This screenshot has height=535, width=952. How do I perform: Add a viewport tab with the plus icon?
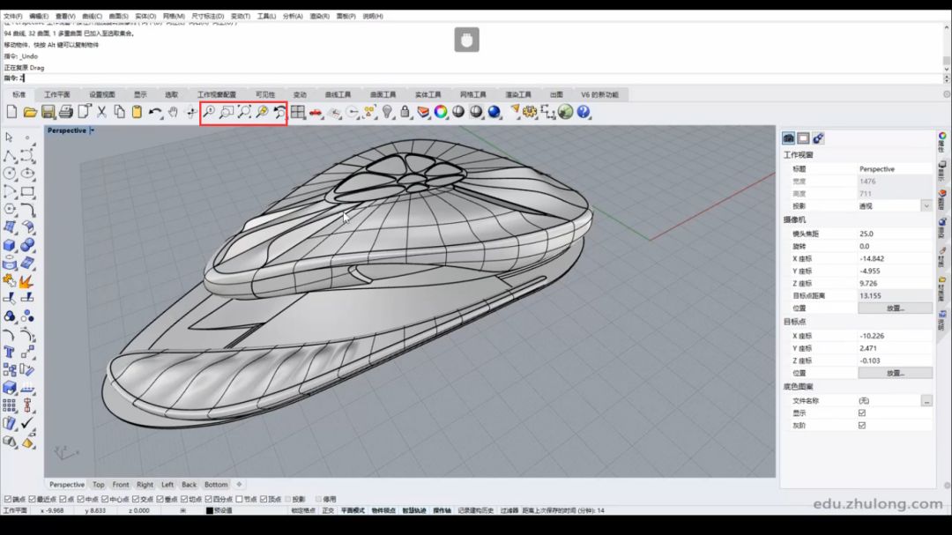239,485
